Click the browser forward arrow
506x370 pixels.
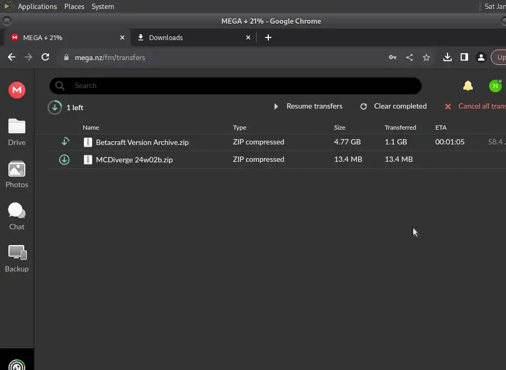tap(28, 57)
